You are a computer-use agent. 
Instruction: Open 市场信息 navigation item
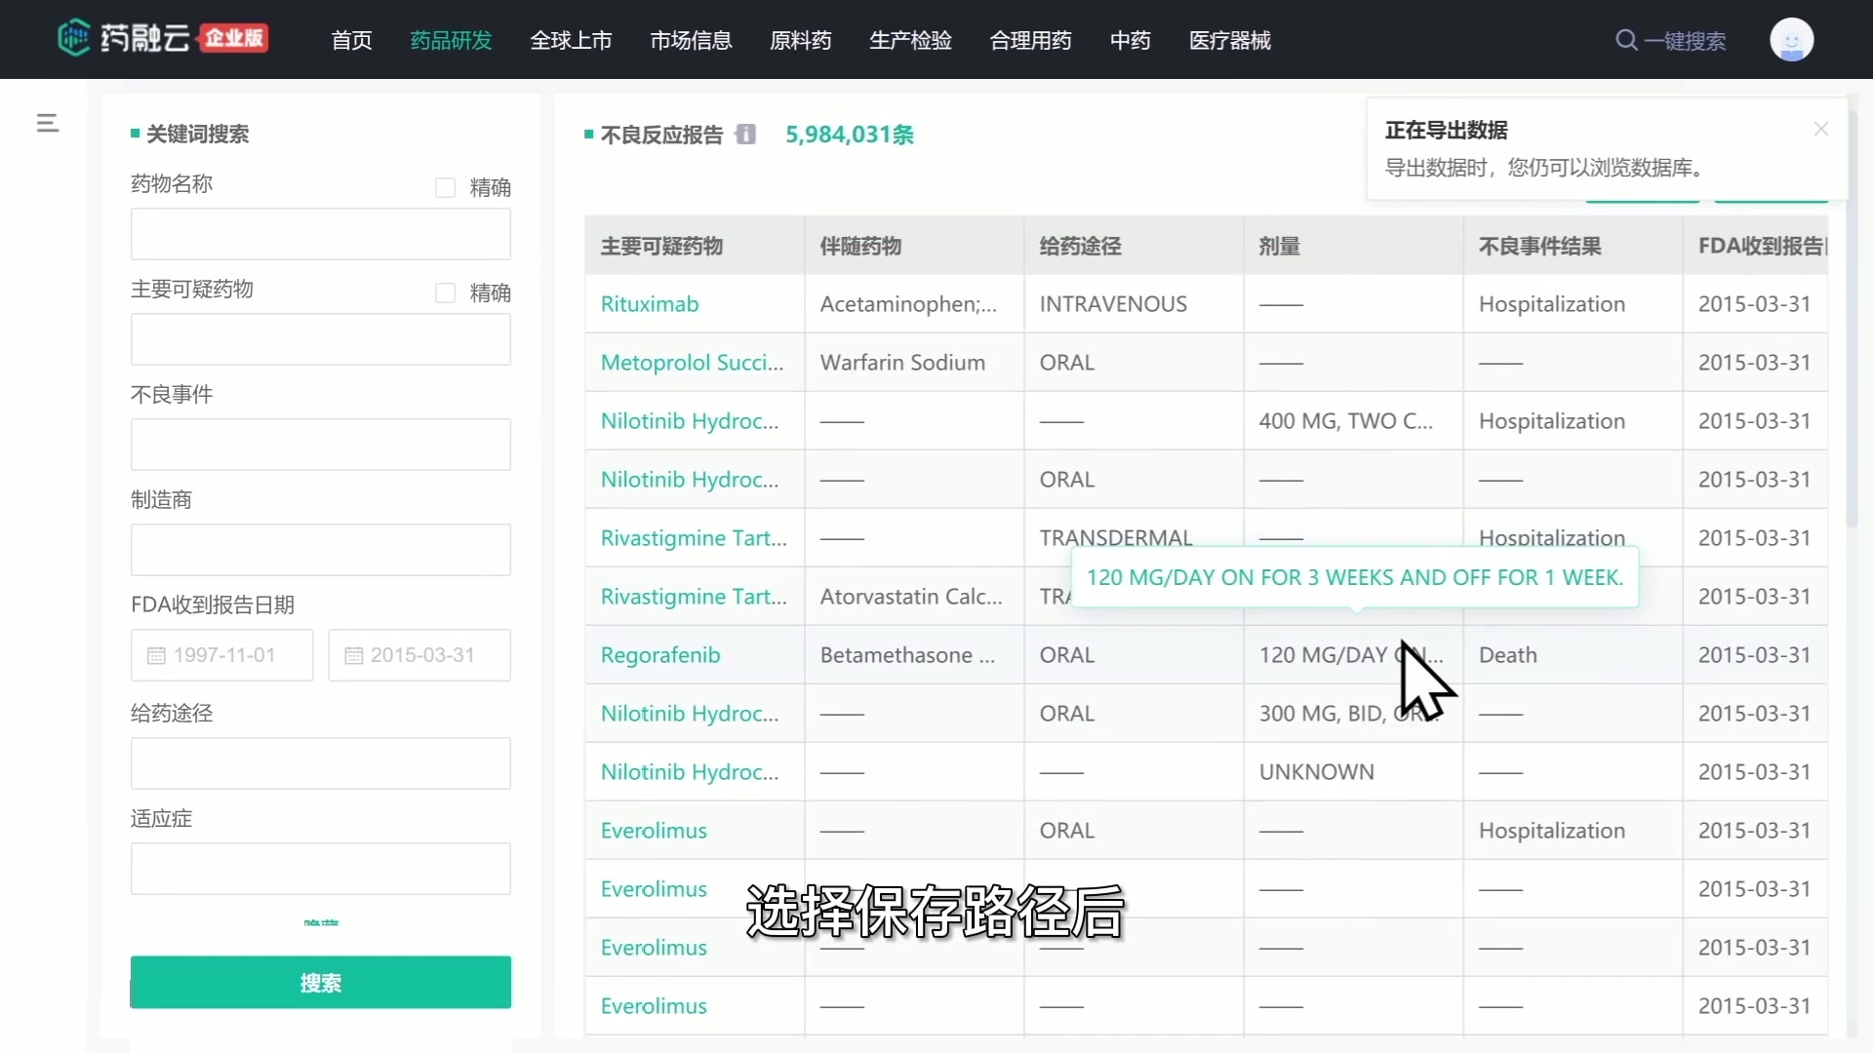tap(691, 40)
